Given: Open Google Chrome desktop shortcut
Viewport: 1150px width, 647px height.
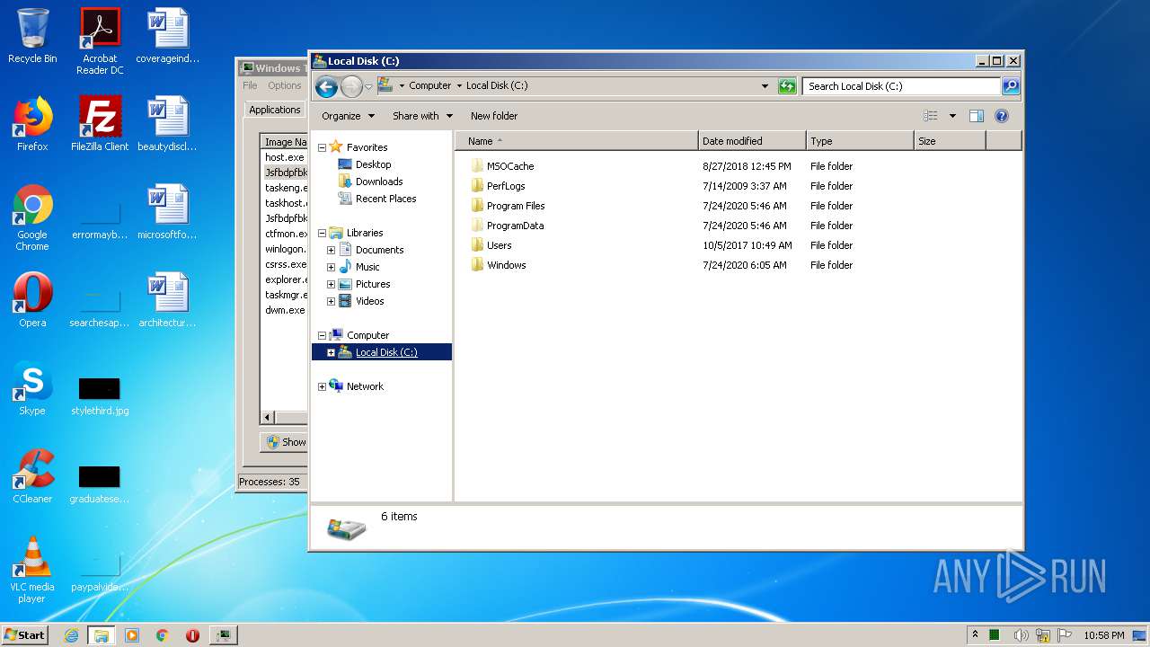Looking at the screenshot, I should click(32, 218).
